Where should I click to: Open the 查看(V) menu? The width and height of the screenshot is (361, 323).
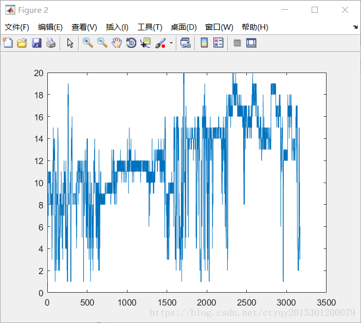pos(84,27)
